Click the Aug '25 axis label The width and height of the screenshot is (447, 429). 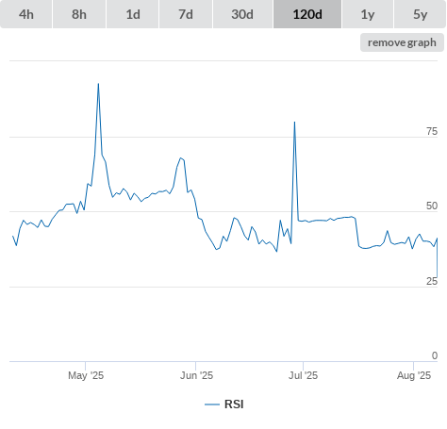tap(414, 375)
